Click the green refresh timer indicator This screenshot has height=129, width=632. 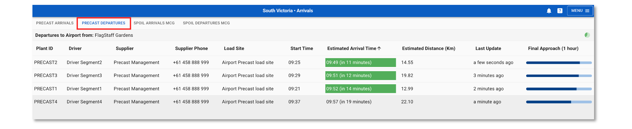(x=587, y=35)
